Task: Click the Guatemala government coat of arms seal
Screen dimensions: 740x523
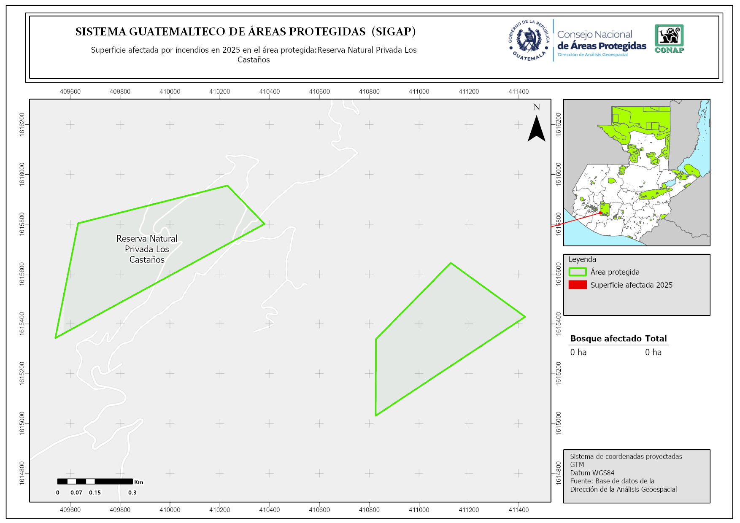Action: [x=529, y=40]
